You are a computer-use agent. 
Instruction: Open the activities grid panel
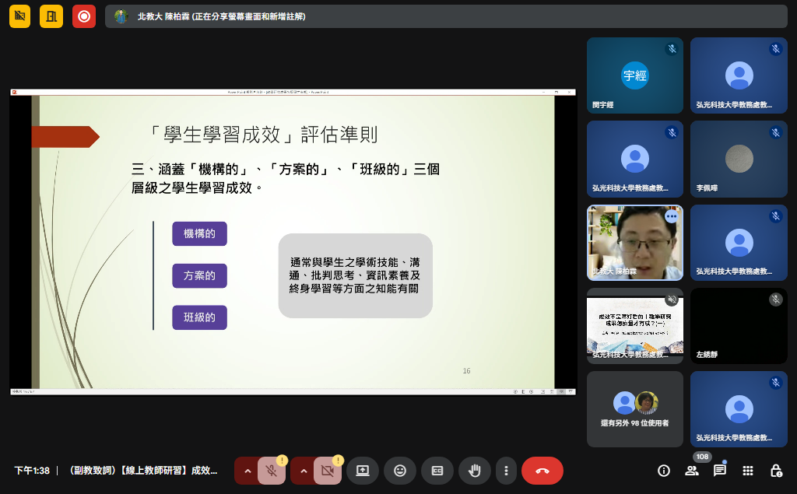pos(748,471)
